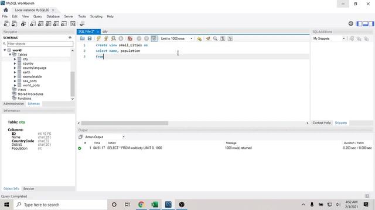Viewport: 375px width, 210px height.
Task: Create new view toolbar icon
Action: coord(48,23)
